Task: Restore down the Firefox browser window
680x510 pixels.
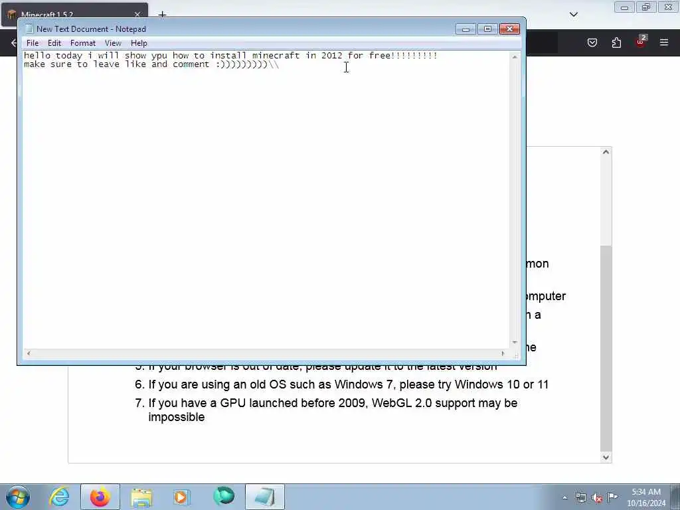Action: (646, 7)
